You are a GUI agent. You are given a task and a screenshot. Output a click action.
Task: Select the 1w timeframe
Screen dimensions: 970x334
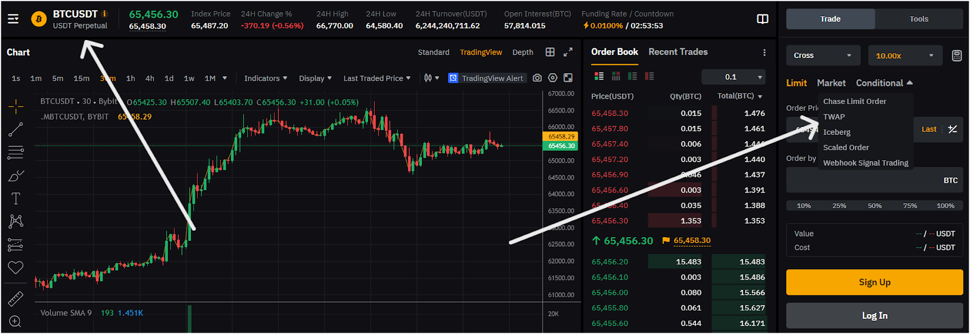189,78
